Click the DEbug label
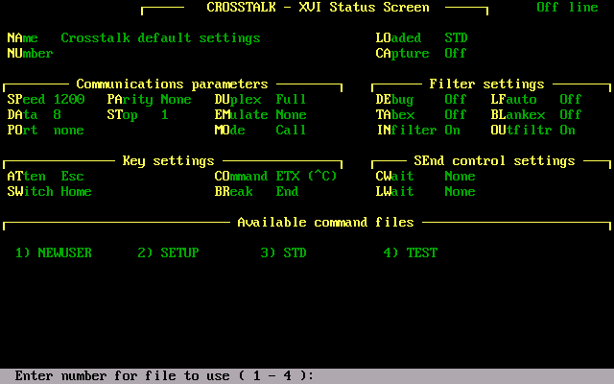614x384 pixels. [x=394, y=100]
